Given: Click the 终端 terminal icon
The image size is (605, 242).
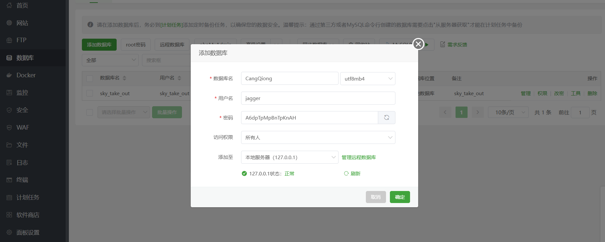Looking at the screenshot, I should [x=9, y=180].
